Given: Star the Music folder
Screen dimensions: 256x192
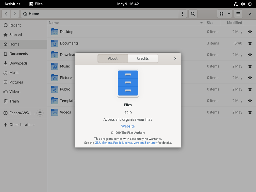Looking at the screenshot, I should coord(250,66).
